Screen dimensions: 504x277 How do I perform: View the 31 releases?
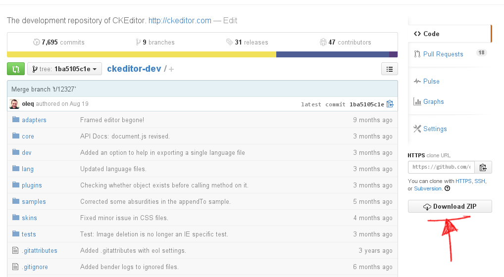[247, 42]
